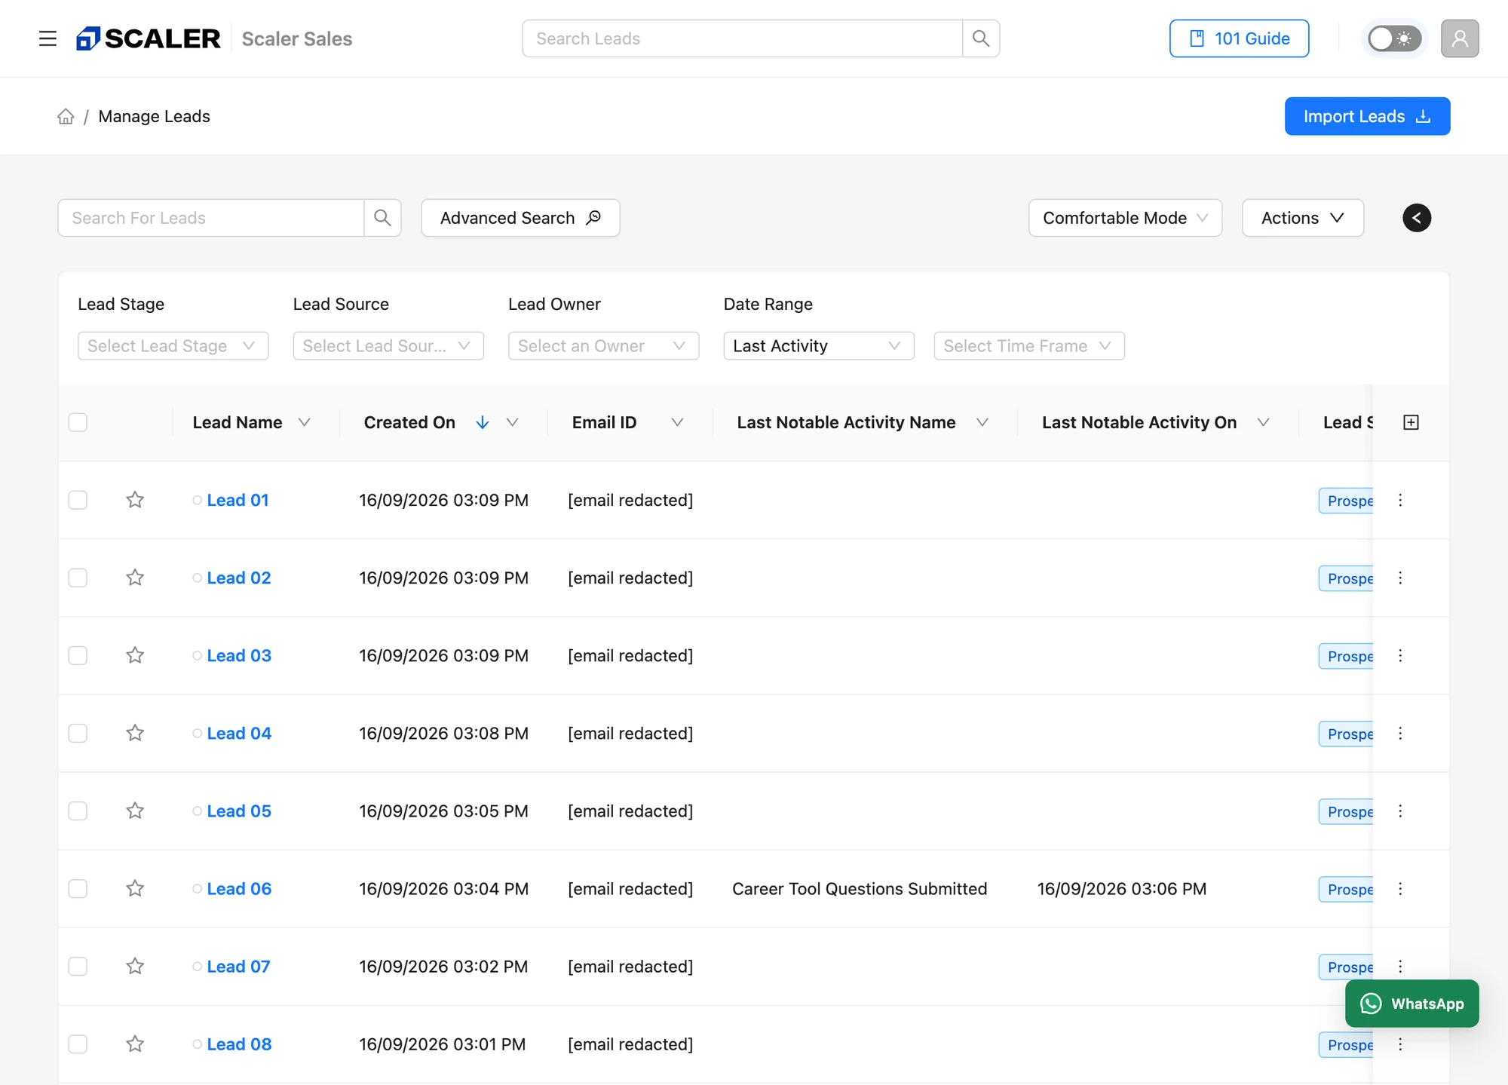Click the top search magnifier icon
Screen dimensions: 1508x1085
tap(981, 38)
